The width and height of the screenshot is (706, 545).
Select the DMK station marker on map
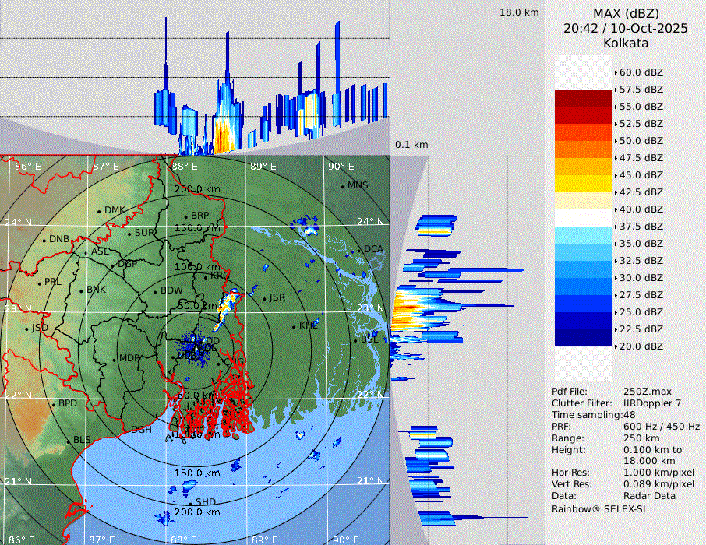[x=99, y=211]
